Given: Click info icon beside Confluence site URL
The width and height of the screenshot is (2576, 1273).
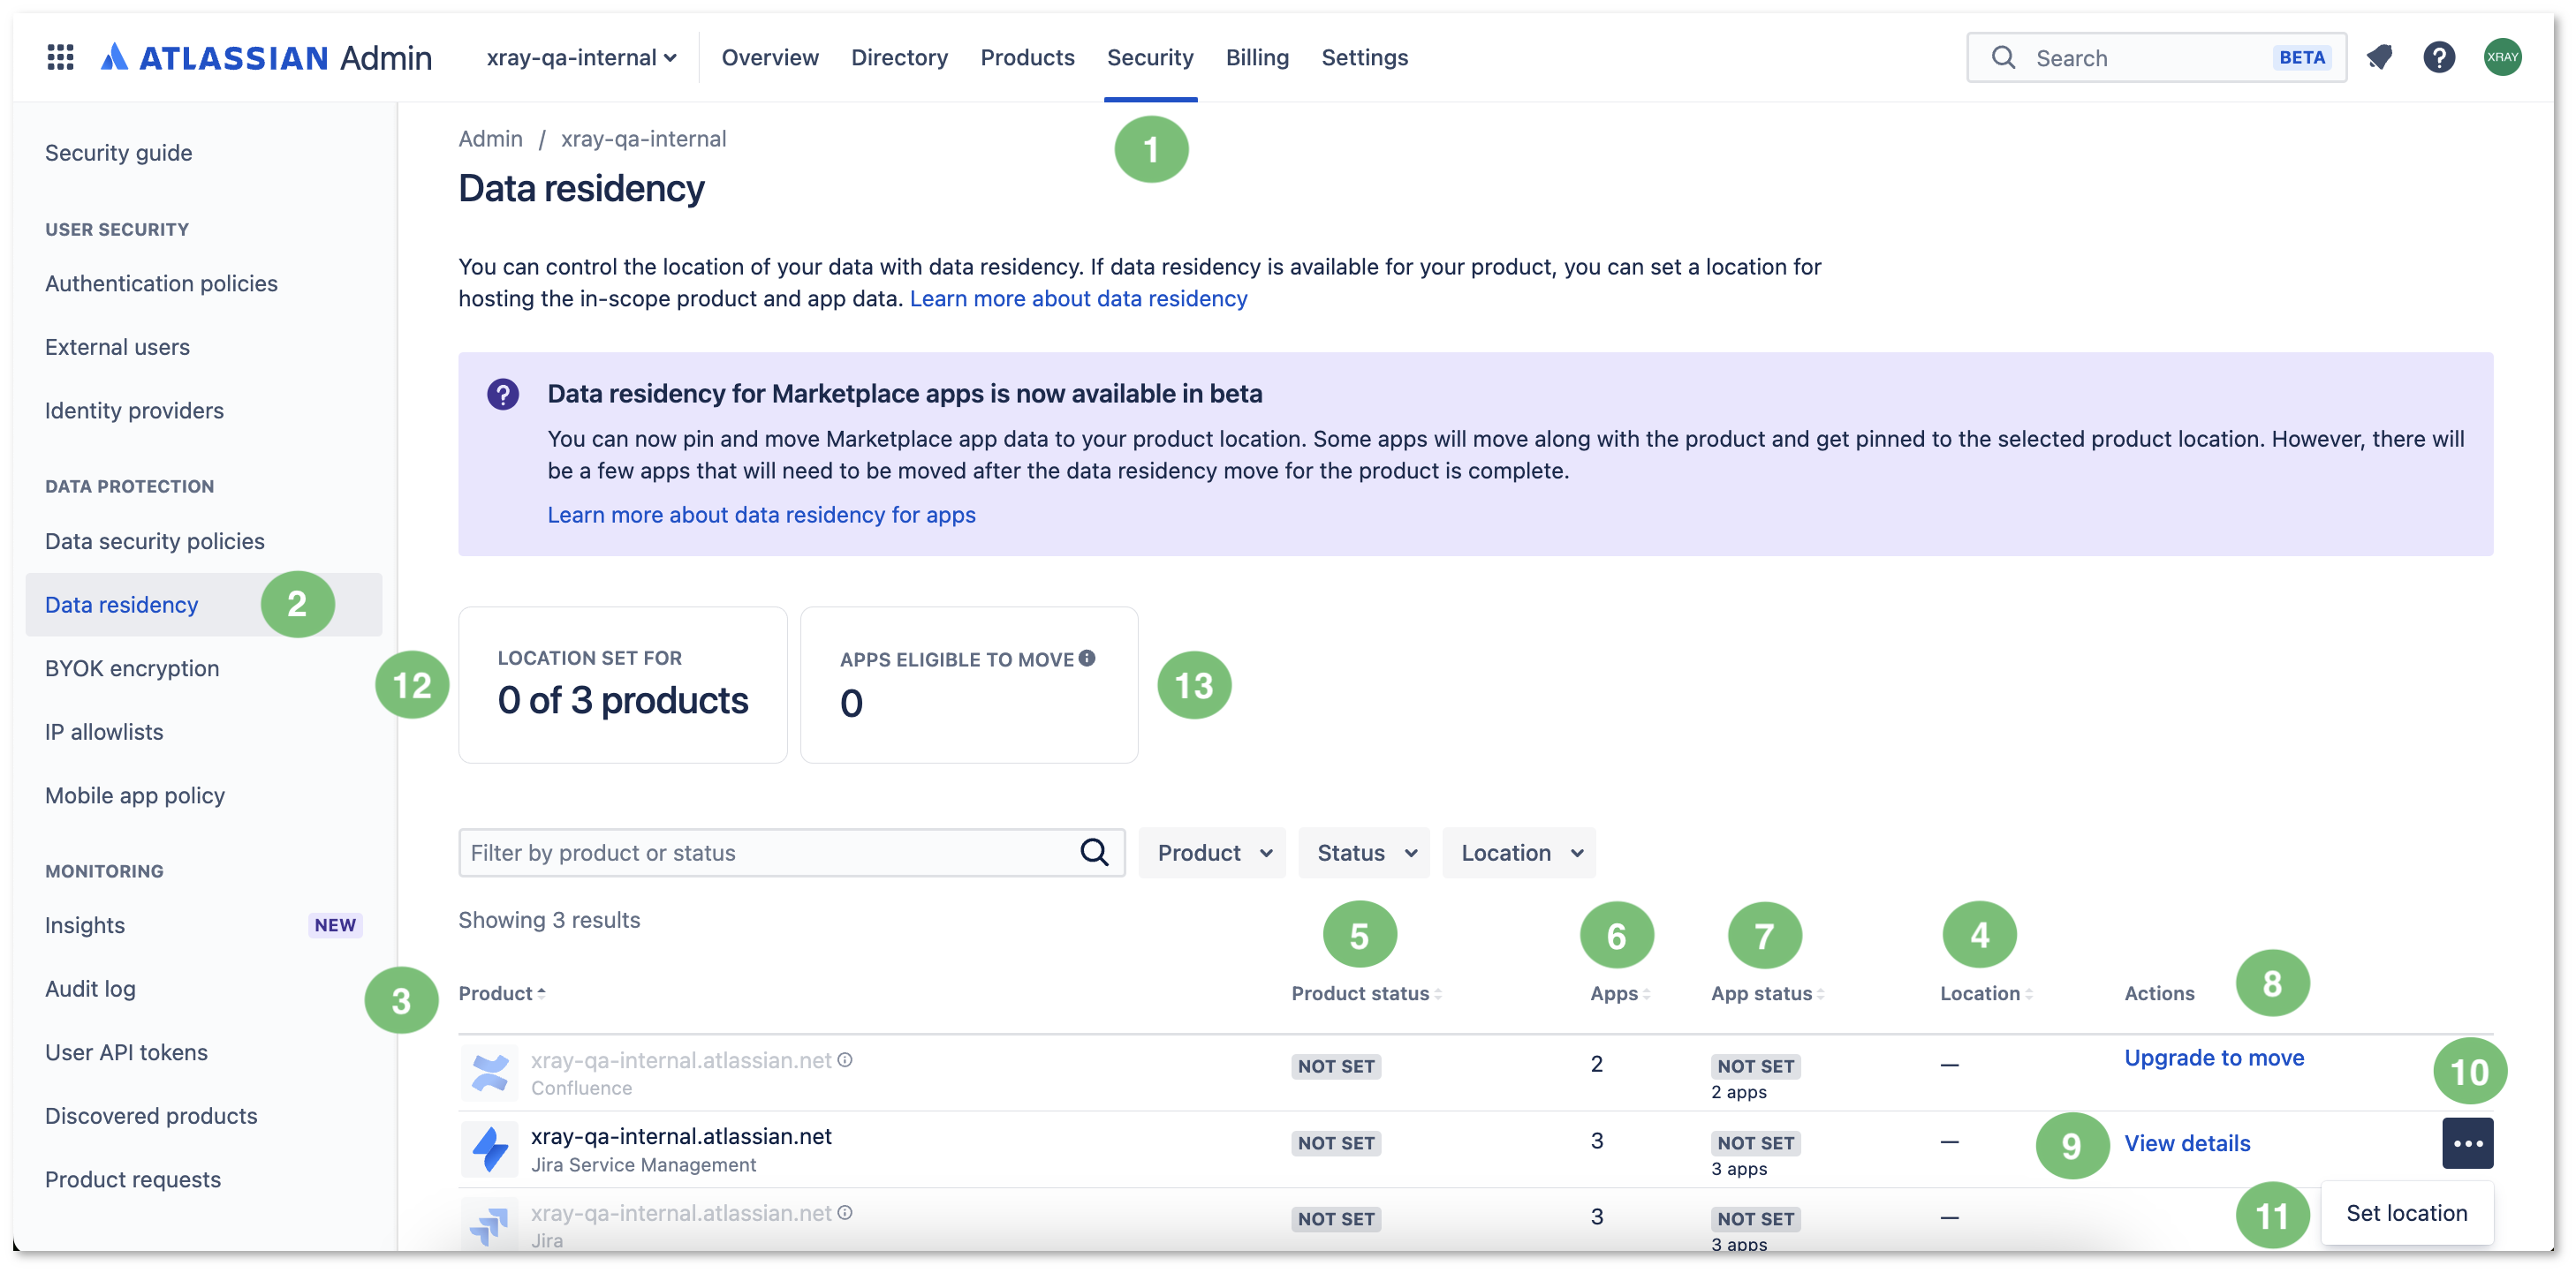Looking at the screenshot, I should pyautogui.click(x=845, y=1060).
